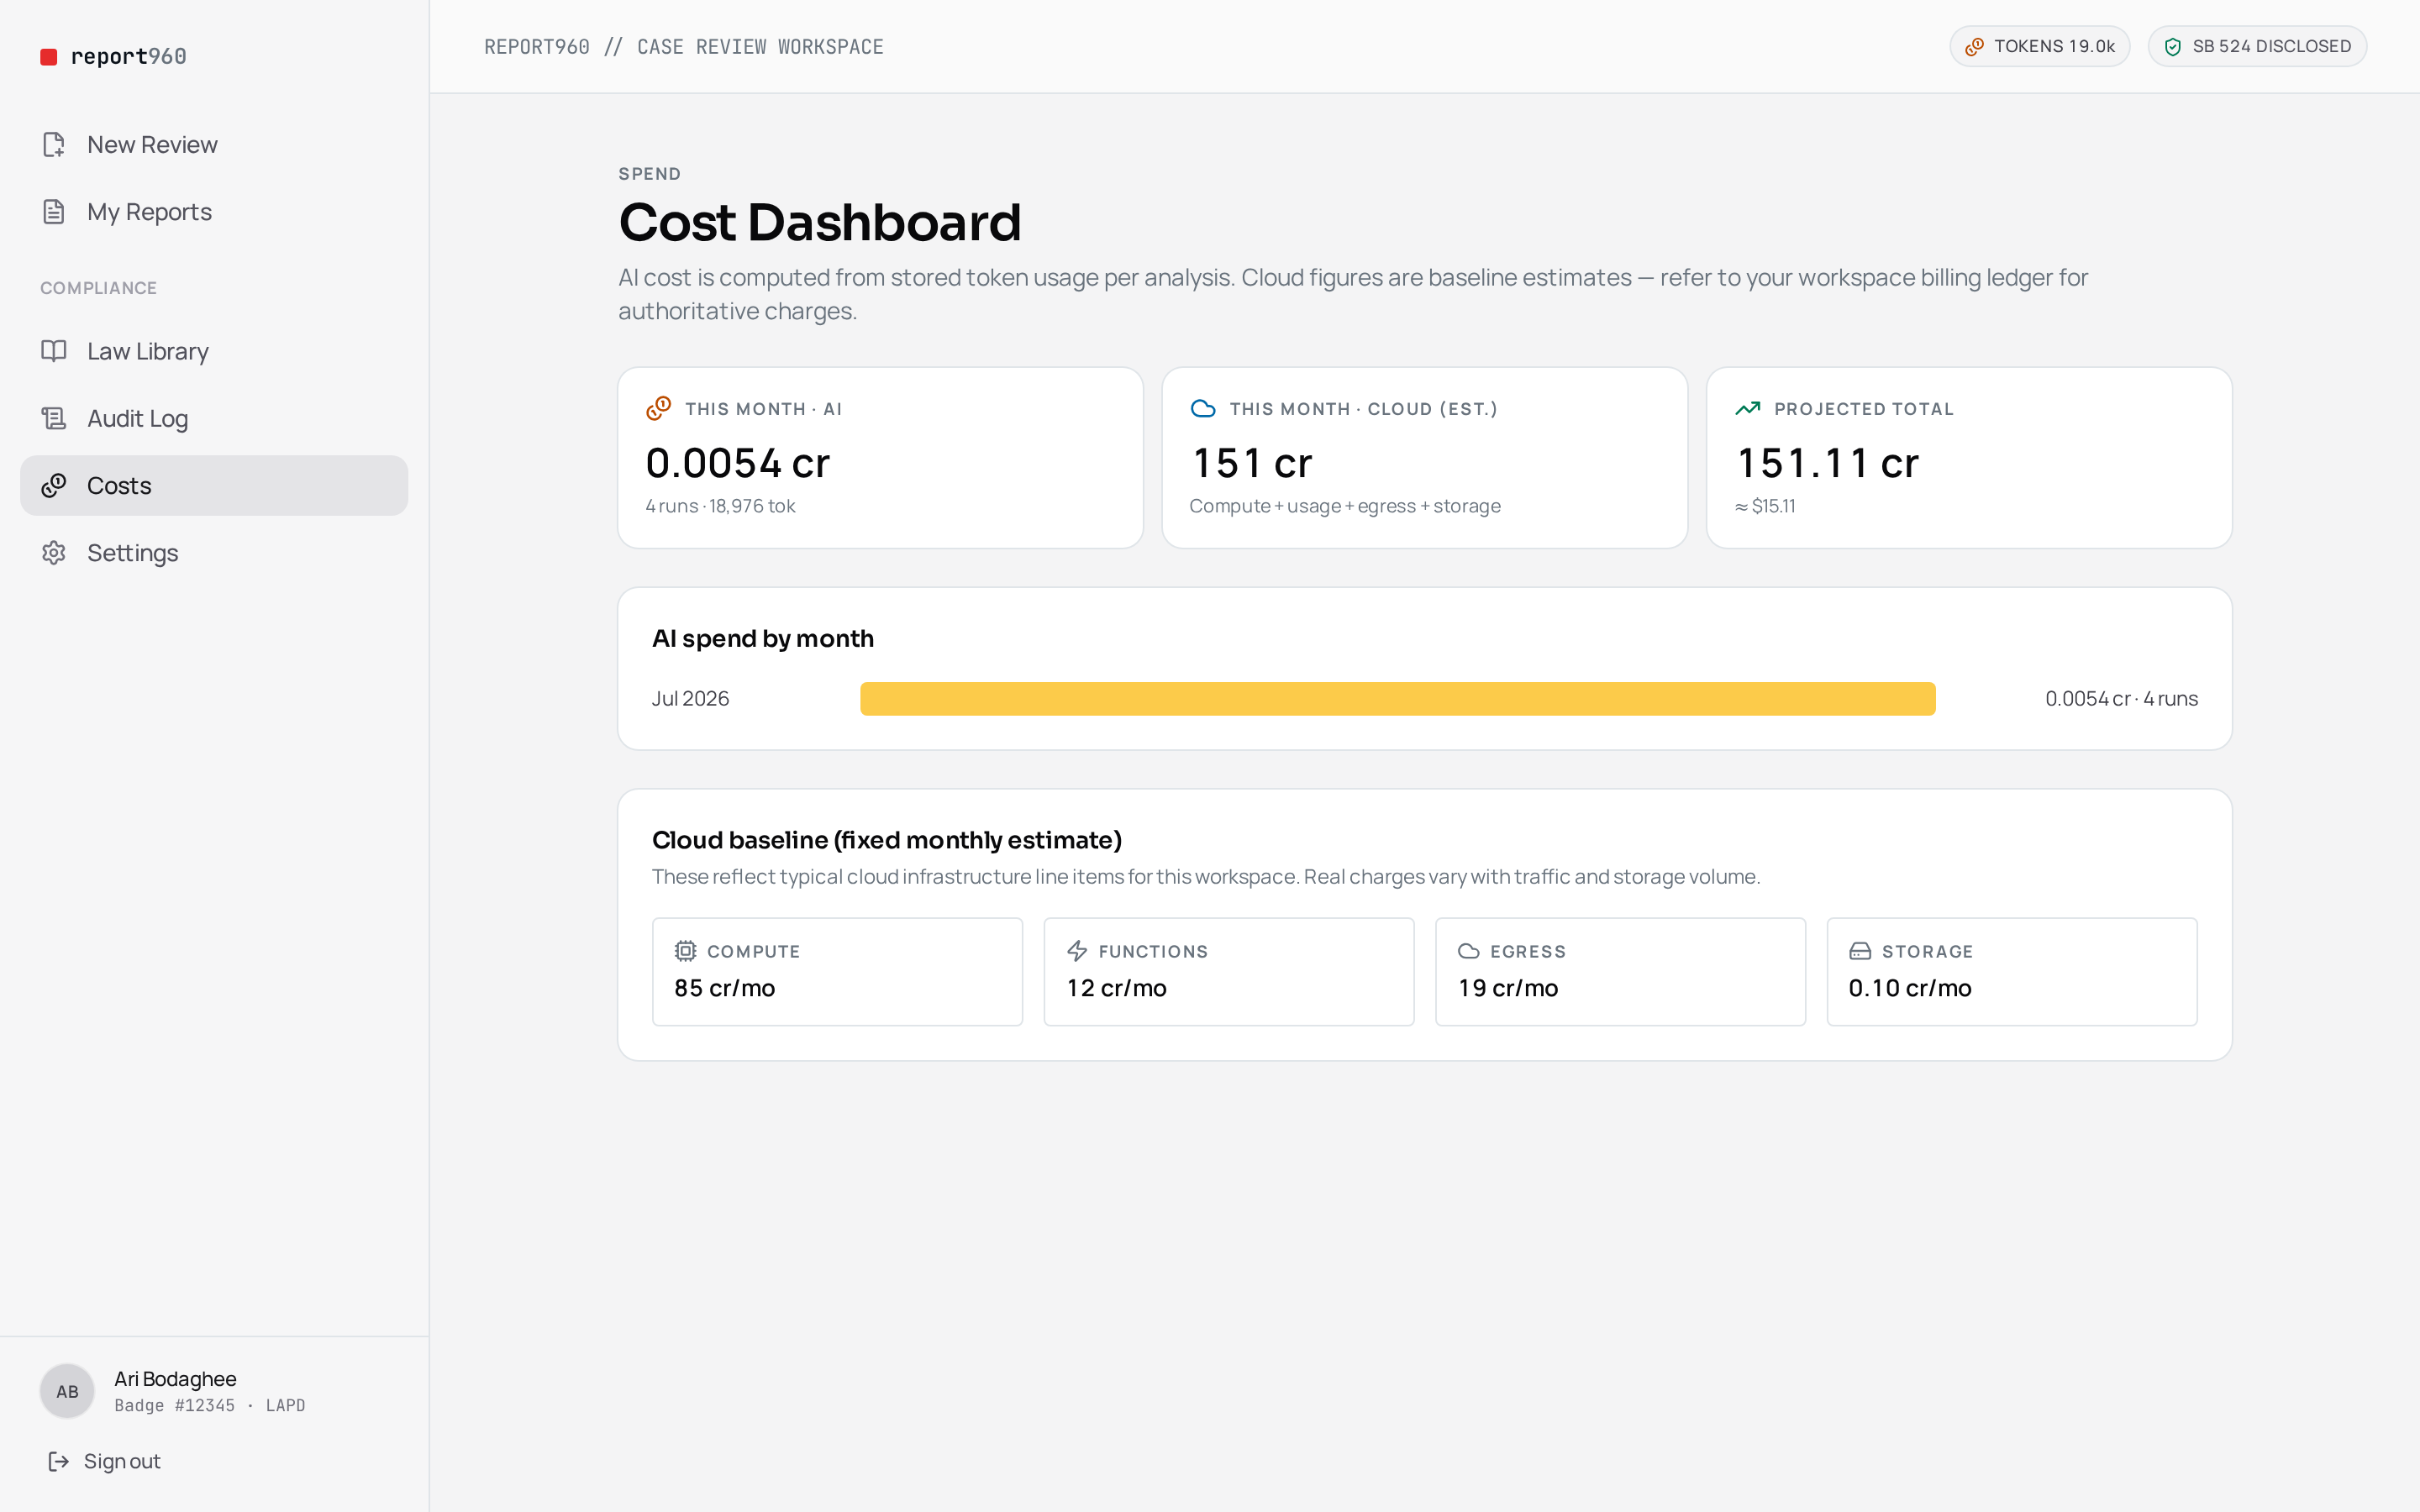Click the coins icon in Tokens badge

[x=1974, y=47]
